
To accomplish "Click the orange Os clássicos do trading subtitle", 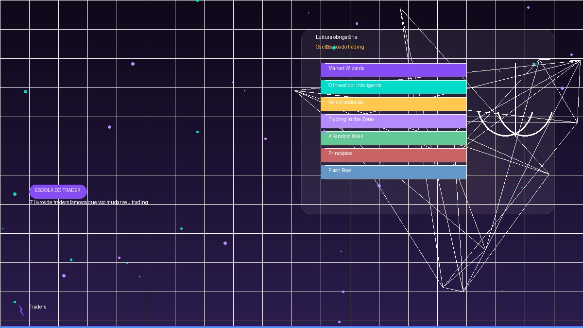I will 340,47.
